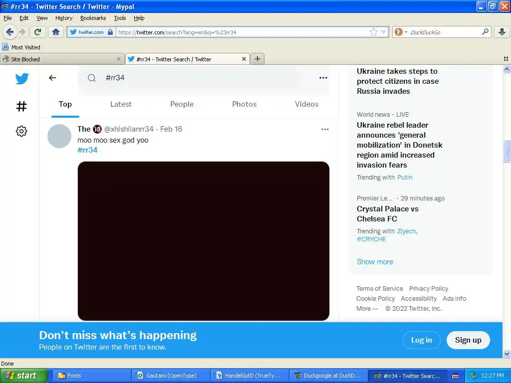This screenshot has height=383, width=511.
Task: Open the Windows Start button
Action: click(x=23, y=376)
